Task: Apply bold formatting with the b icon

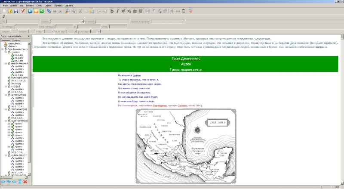Action: (112, 11)
